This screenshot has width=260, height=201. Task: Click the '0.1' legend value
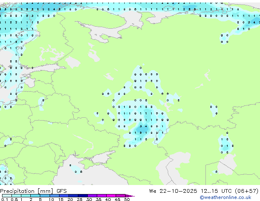point(5,199)
